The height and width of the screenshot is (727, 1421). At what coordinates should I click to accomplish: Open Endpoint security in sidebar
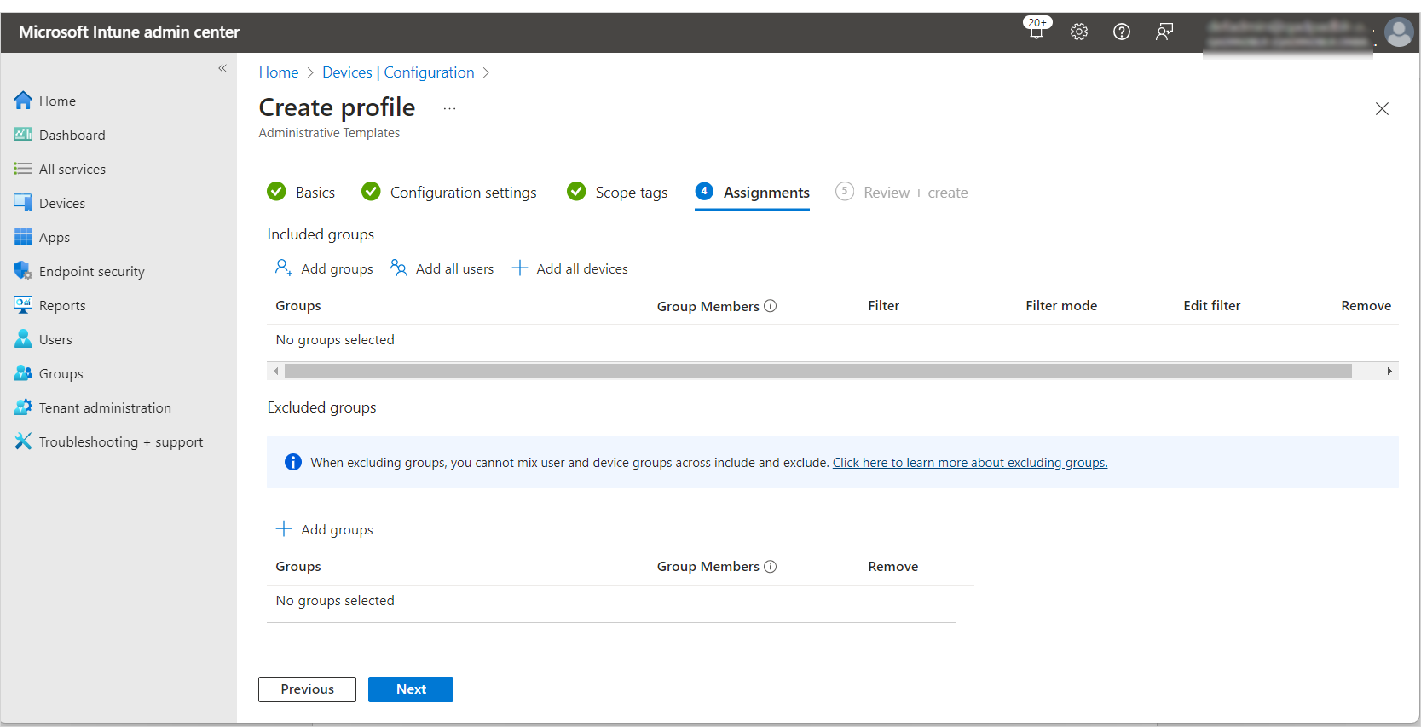pos(91,271)
